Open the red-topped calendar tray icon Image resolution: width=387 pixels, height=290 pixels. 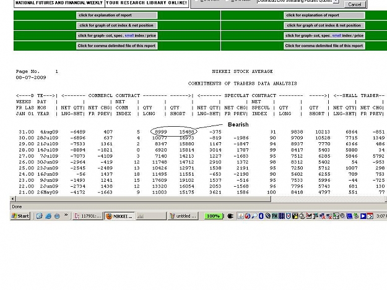point(370,216)
